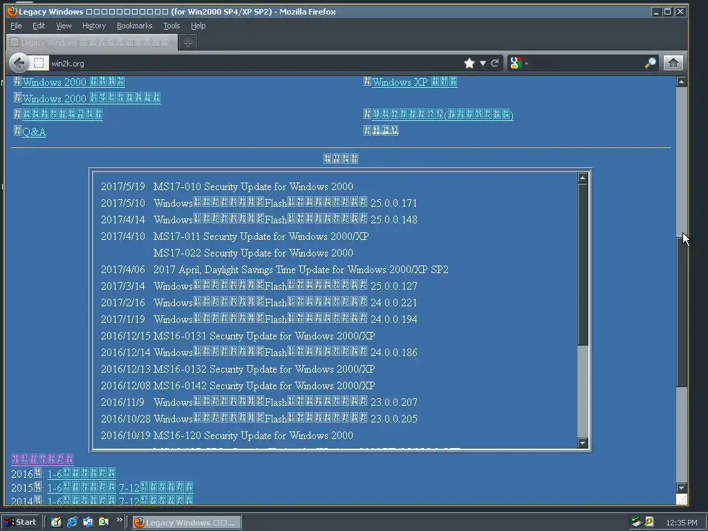Click the first quick launch icon beside Start
708x531 pixels.
click(x=56, y=522)
